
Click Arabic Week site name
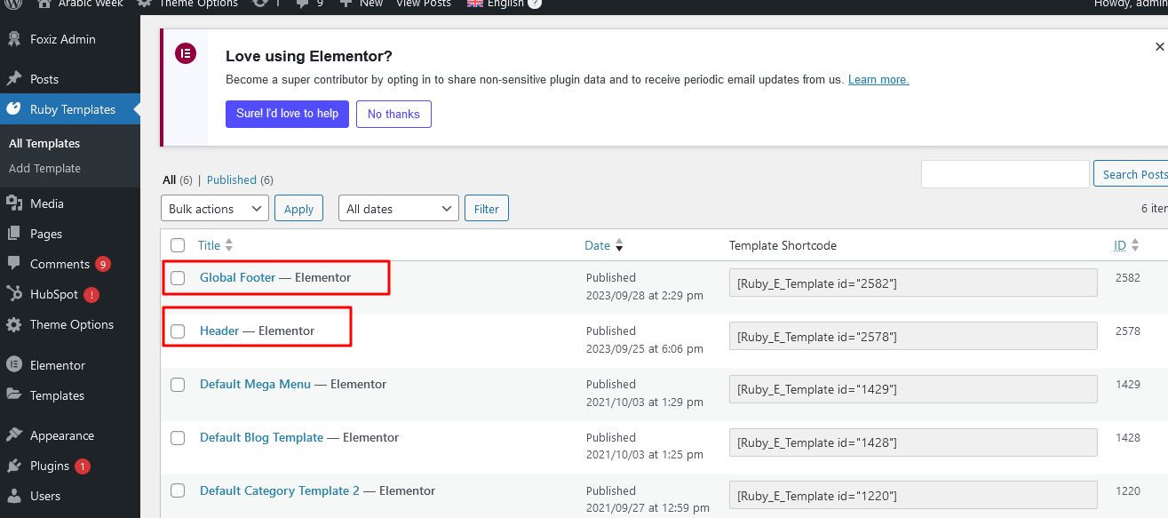91,4
